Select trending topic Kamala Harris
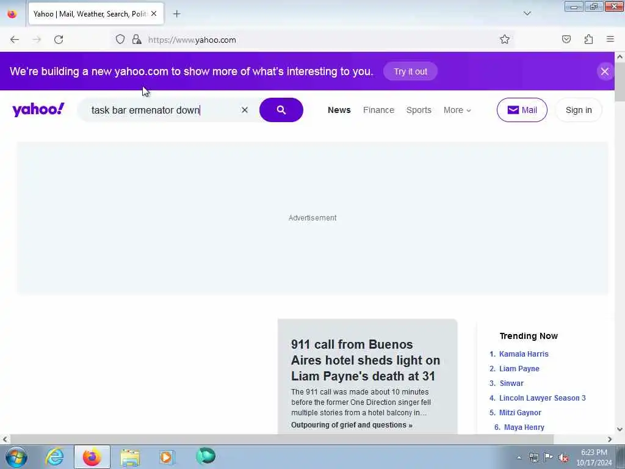Screen dimensions: 625x469 pos(524,354)
